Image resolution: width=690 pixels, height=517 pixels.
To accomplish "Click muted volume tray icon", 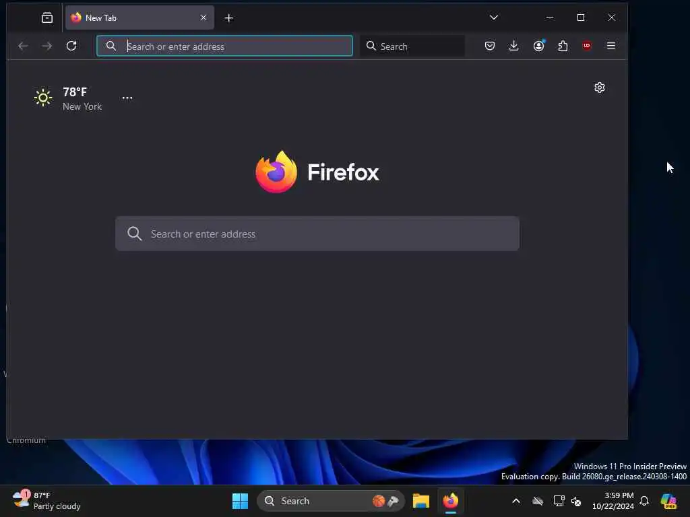I will tap(576, 501).
